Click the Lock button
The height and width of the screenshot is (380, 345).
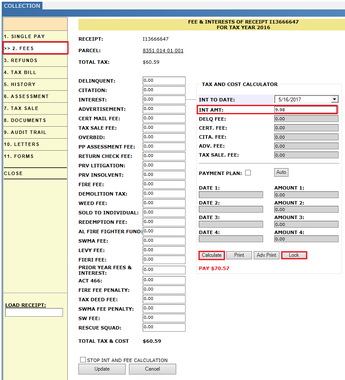point(294,255)
